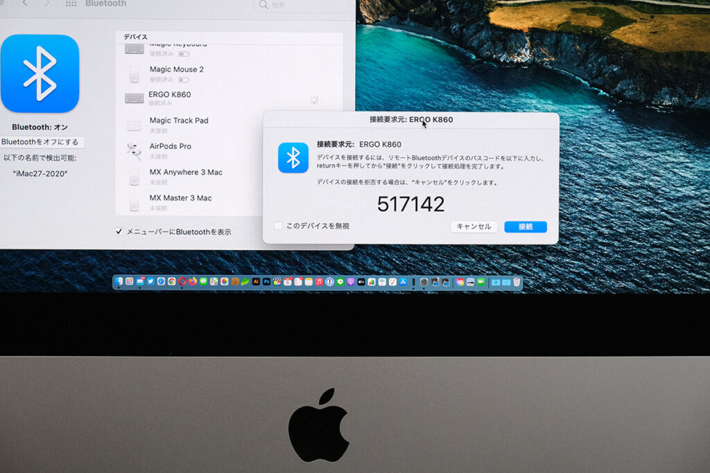
Task: Open the Apple TV app icon
Action: coord(361,282)
